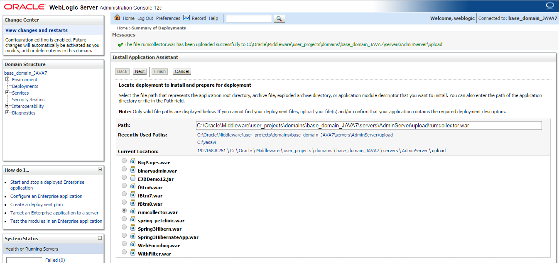Viewport: 559px width, 263px height.
Task: Click the fBtm7.war archive icon
Action: 133,195
